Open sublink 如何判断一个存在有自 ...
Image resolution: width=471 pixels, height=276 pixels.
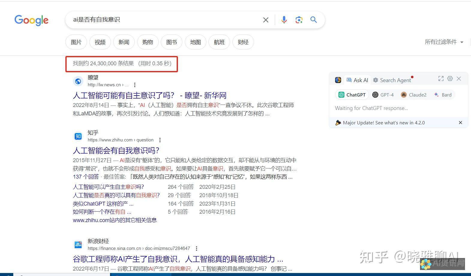(x=102, y=212)
